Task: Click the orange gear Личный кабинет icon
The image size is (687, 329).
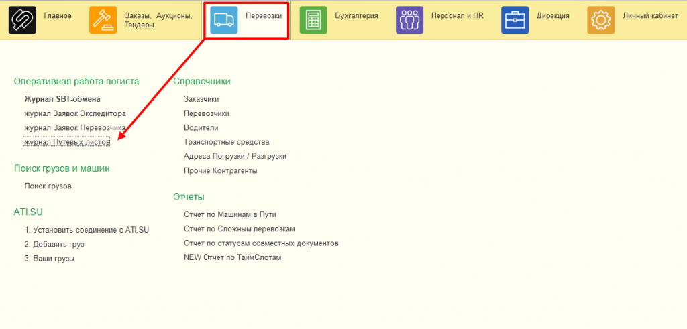Action: (600, 19)
